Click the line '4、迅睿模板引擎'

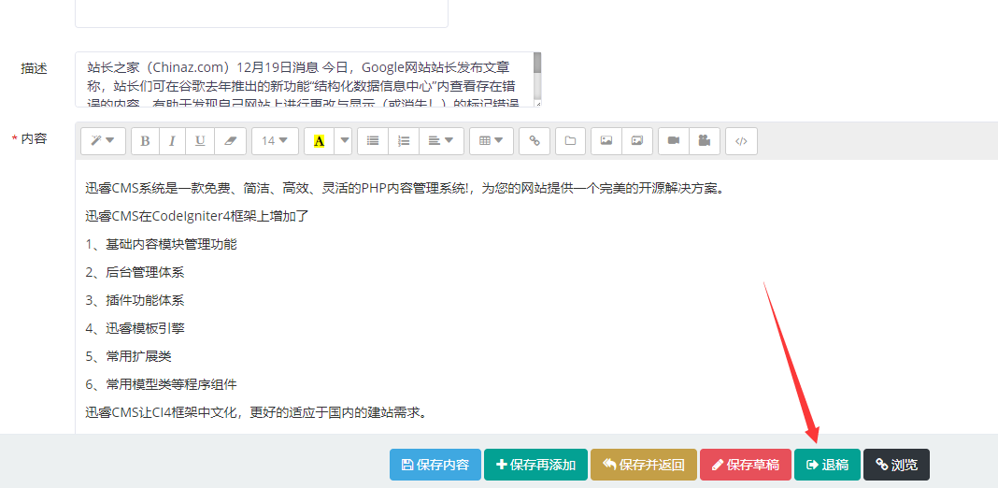pyautogui.click(x=135, y=328)
